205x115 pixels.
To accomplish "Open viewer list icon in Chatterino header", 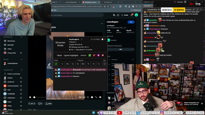I will coord(197,10).
